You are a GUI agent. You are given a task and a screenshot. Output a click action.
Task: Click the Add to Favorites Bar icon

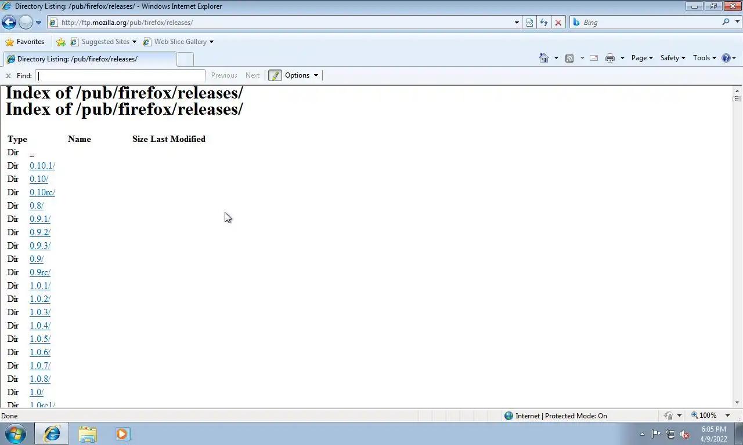[x=61, y=42]
